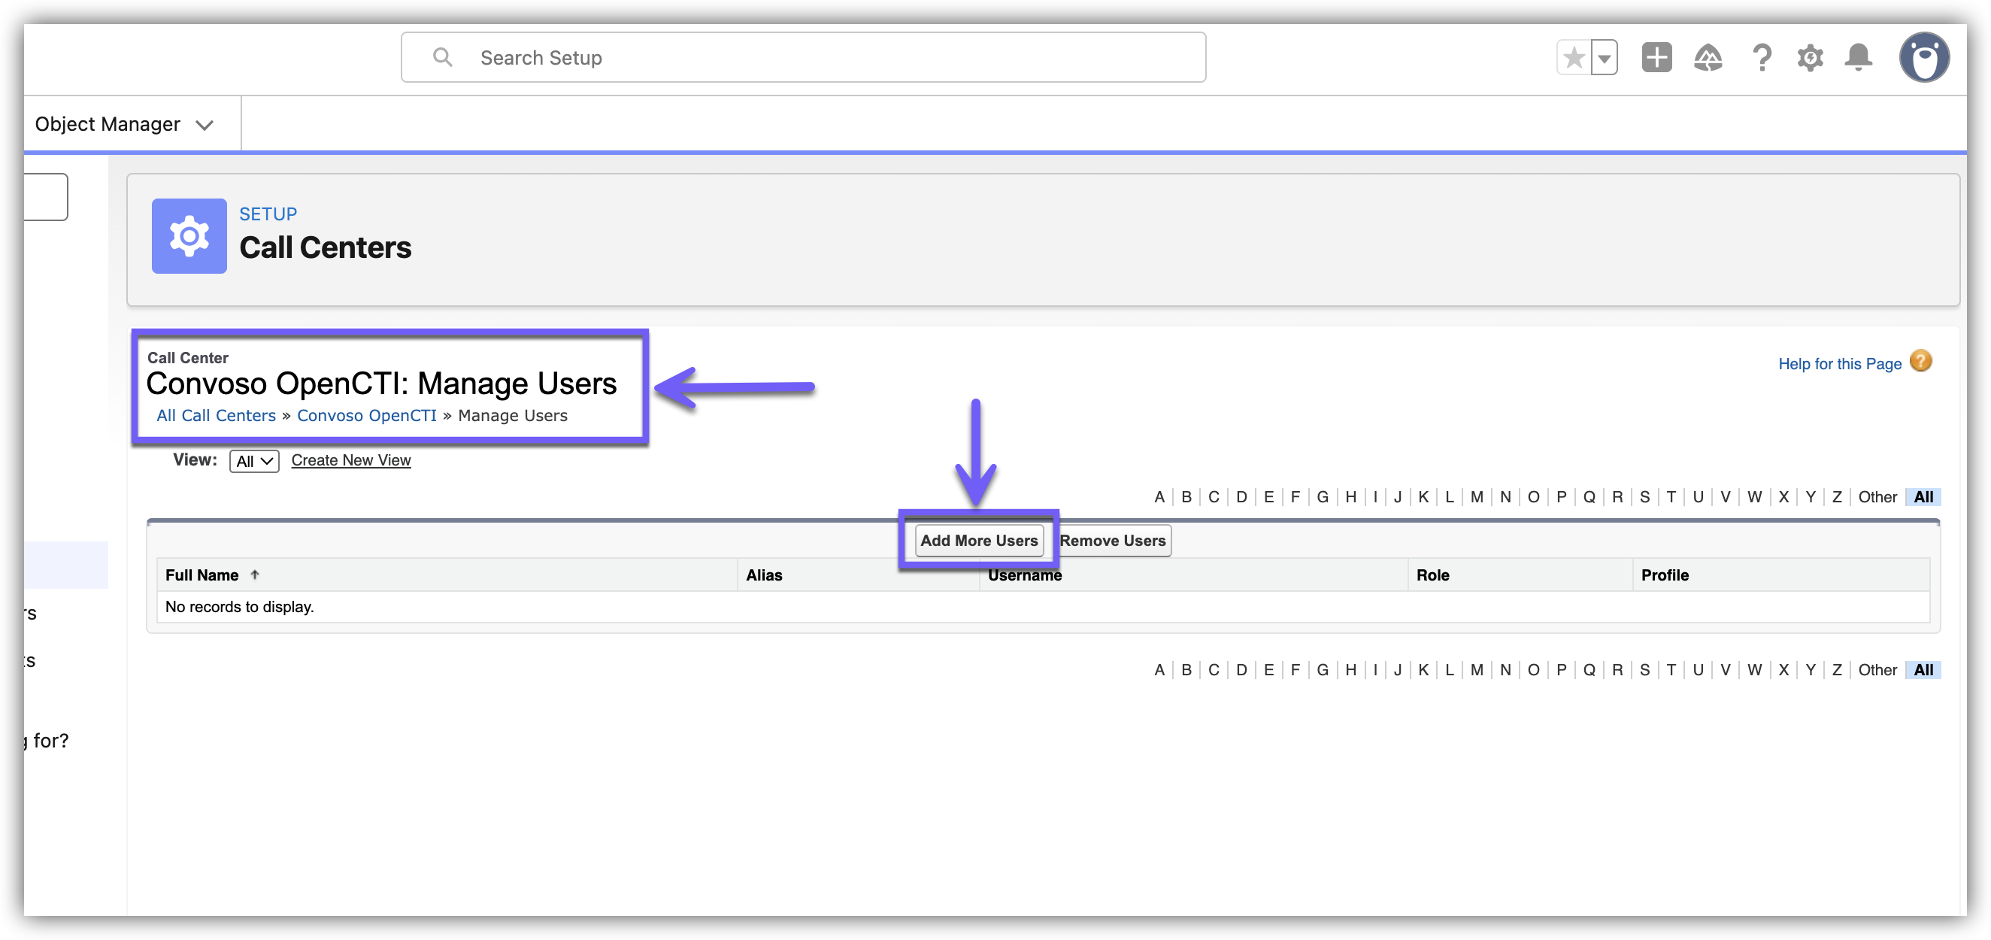Open the Object Manager tab
The width and height of the screenshot is (1991, 940).
click(x=108, y=125)
